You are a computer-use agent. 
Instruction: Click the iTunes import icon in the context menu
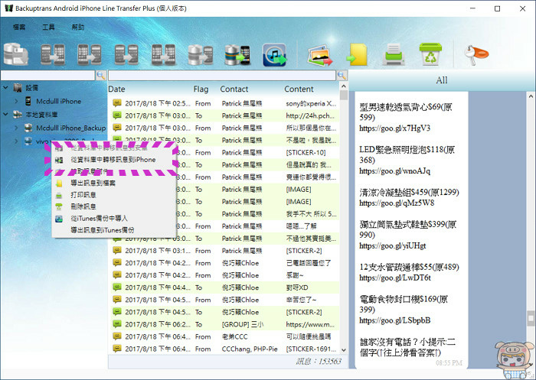tap(59, 219)
